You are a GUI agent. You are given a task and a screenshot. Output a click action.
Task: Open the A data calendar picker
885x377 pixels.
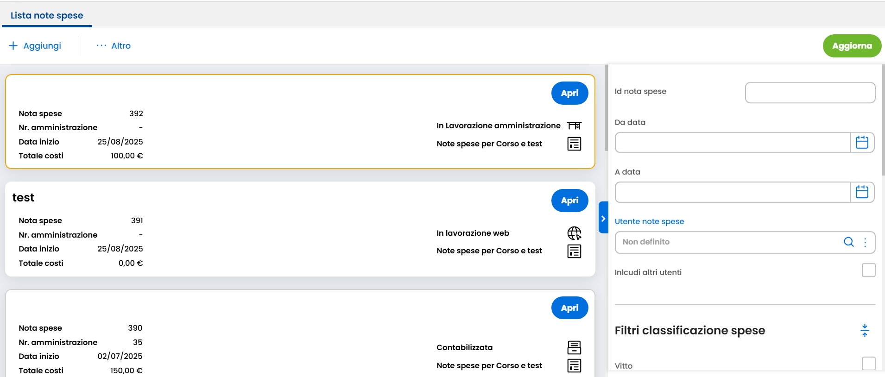point(862,192)
